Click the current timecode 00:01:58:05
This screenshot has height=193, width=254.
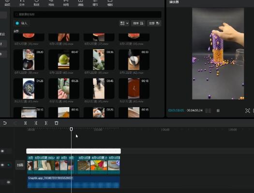(x=176, y=110)
